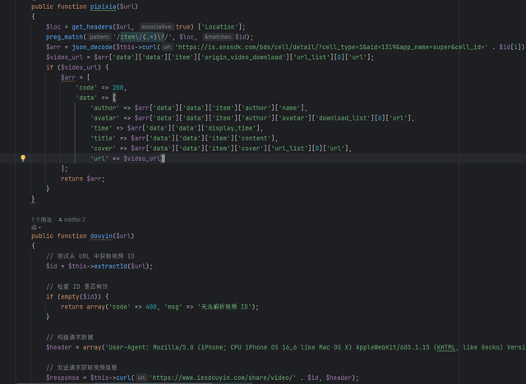Click the 'author' array key

(104, 107)
